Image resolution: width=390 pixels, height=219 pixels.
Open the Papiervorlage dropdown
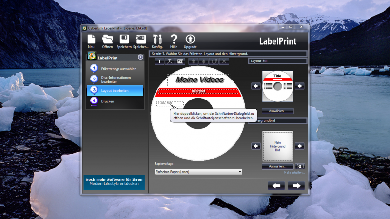(x=198, y=172)
